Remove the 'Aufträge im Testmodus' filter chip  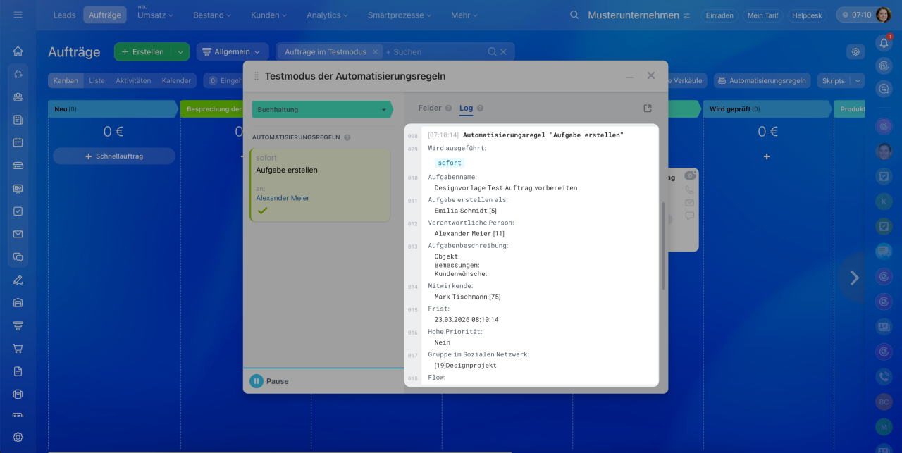(x=375, y=51)
